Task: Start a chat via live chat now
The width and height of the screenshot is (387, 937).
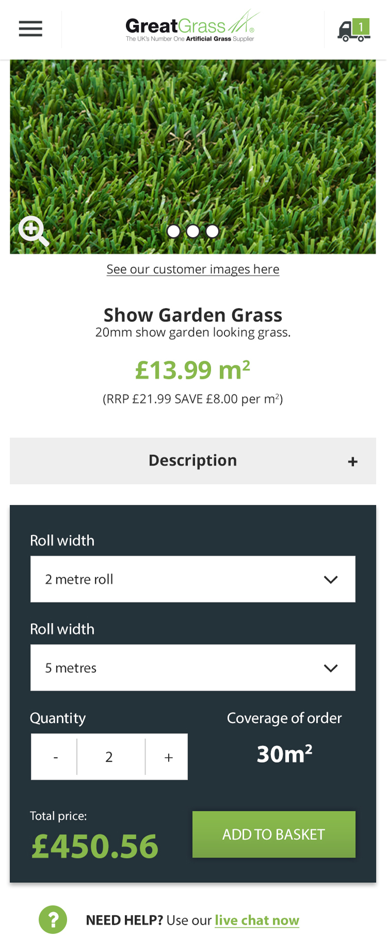Action: pos(256,920)
